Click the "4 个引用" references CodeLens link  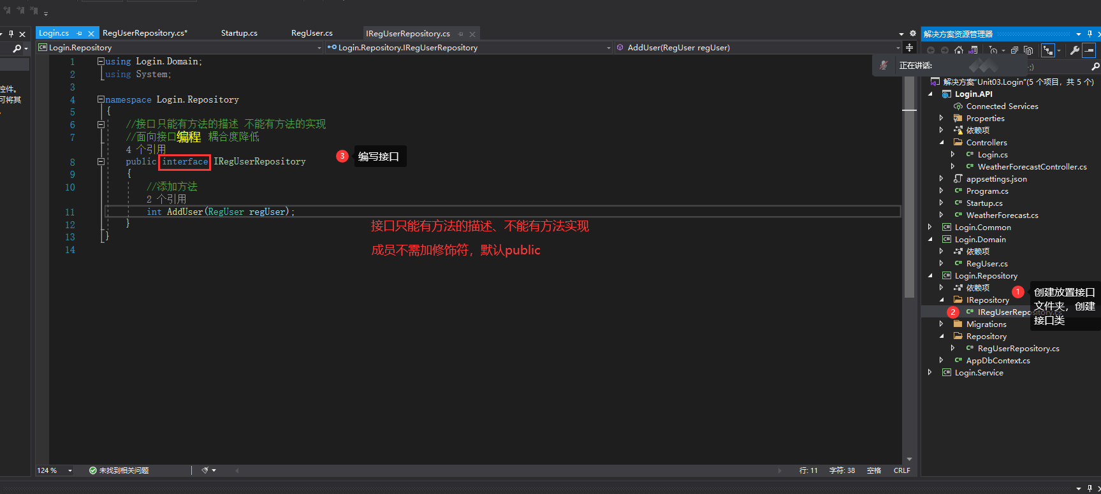click(146, 149)
